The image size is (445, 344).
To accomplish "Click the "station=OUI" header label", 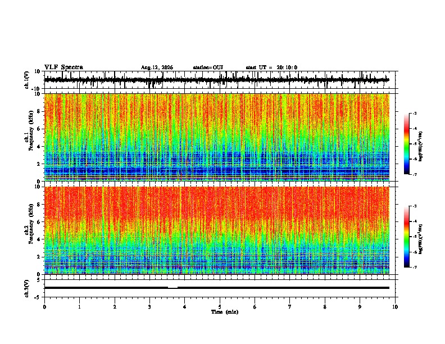I will pyautogui.click(x=208, y=67).
